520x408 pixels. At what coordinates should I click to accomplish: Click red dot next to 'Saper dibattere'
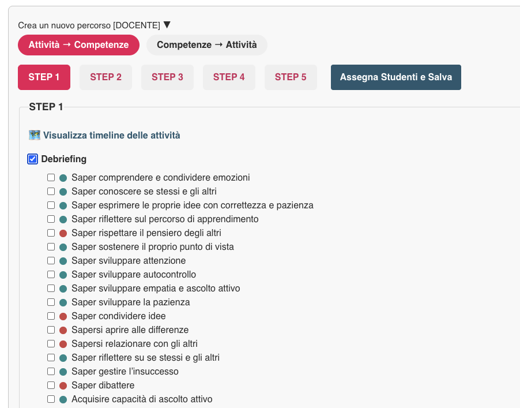pyautogui.click(x=63, y=385)
